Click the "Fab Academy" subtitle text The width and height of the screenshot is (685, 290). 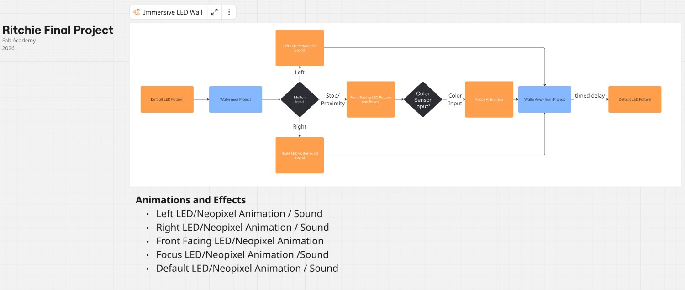coord(19,41)
